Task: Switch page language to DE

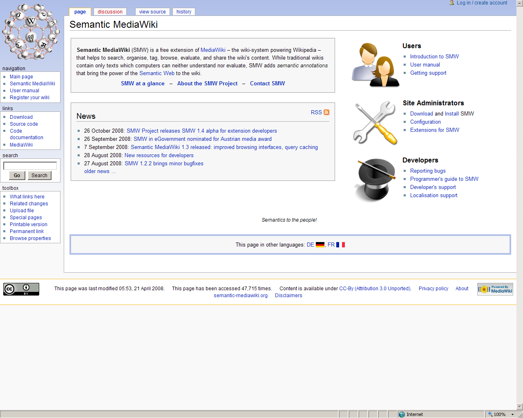Action: pos(311,245)
